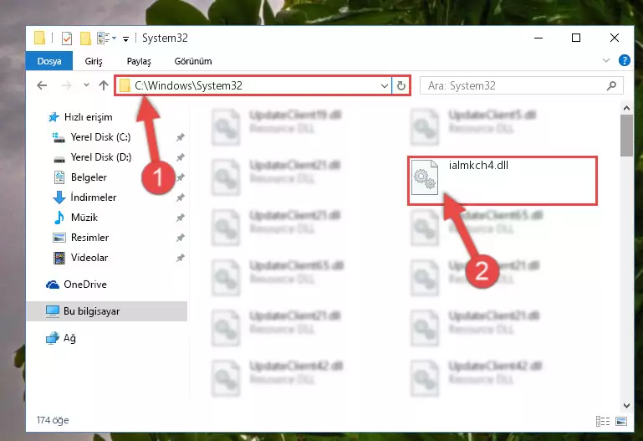Click pin icon beside Yerel Disk (D:)
Image resolution: width=643 pixels, height=441 pixels.
180,157
